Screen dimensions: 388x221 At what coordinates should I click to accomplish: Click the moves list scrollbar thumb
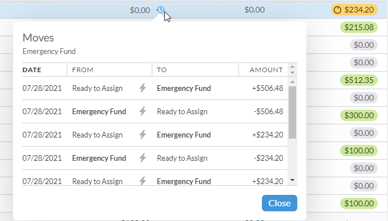coord(293,112)
